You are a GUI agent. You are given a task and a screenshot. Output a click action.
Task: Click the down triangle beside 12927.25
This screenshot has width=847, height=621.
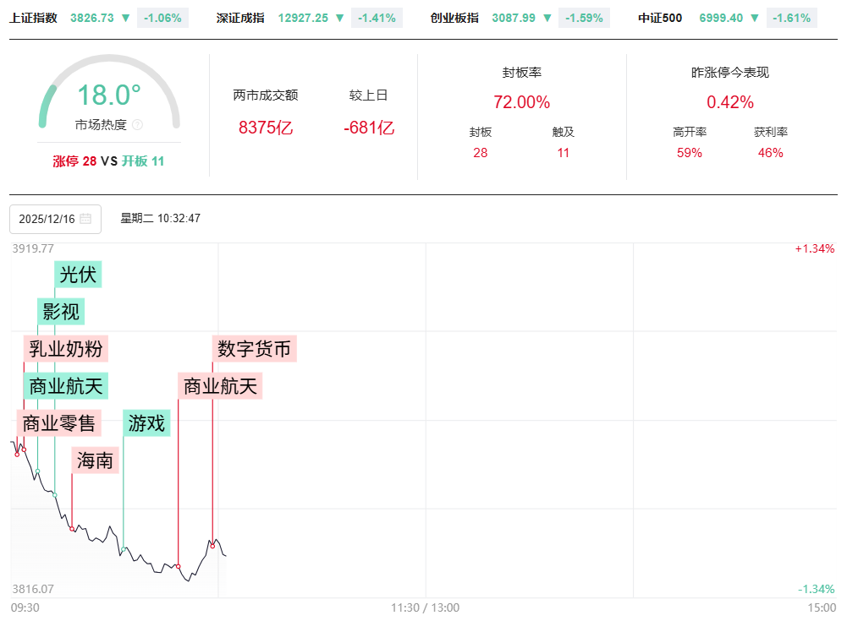point(339,18)
